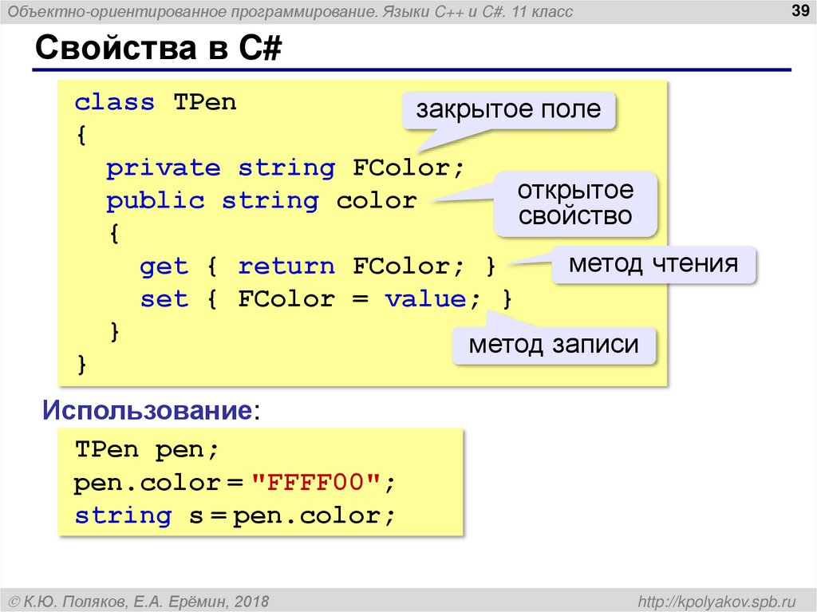Click the slide number 39
The height and width of the screenshot is (612, 817).
click(x=799, y=10)
